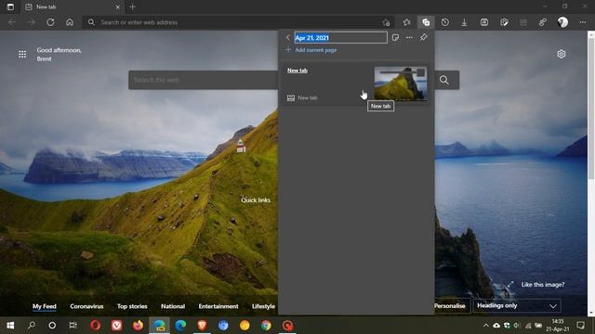Go back to all collections
The width and height of the screenshot is (595, 334).
[x=288, y=37]
